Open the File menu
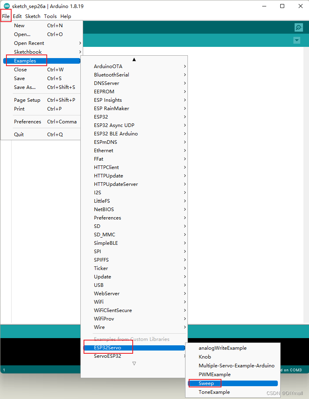The width and height of the screenshot is (309, 399). (6, 16)
